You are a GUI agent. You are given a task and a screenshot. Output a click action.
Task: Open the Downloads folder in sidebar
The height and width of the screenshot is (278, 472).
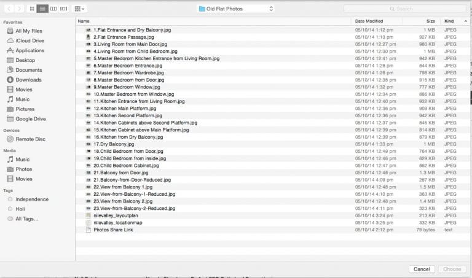(28, 80)
